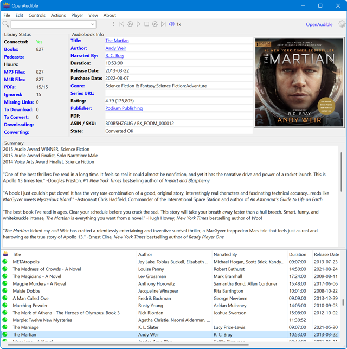The height and width of the screenshot is (349, 347).
Task: Click the forward 15 seconds button
Action: [155, 24]
